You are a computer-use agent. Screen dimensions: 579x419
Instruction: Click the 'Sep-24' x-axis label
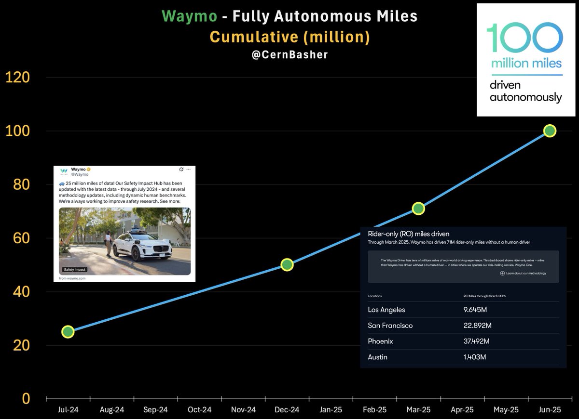[x=156, y=410]
